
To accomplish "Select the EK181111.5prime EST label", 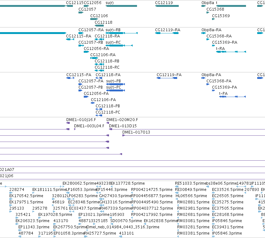I will tap(49, 190).
